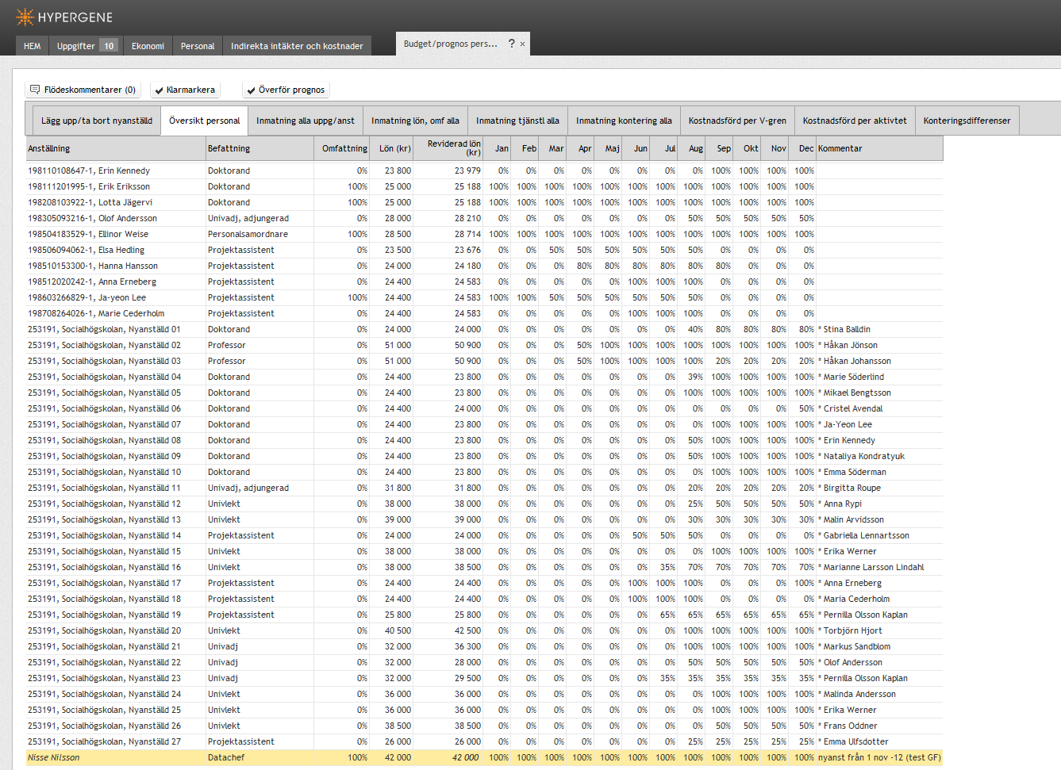Screen dimensions: 1061x770
Task: Click the Hypergene logo
Action: click(64, 17)
